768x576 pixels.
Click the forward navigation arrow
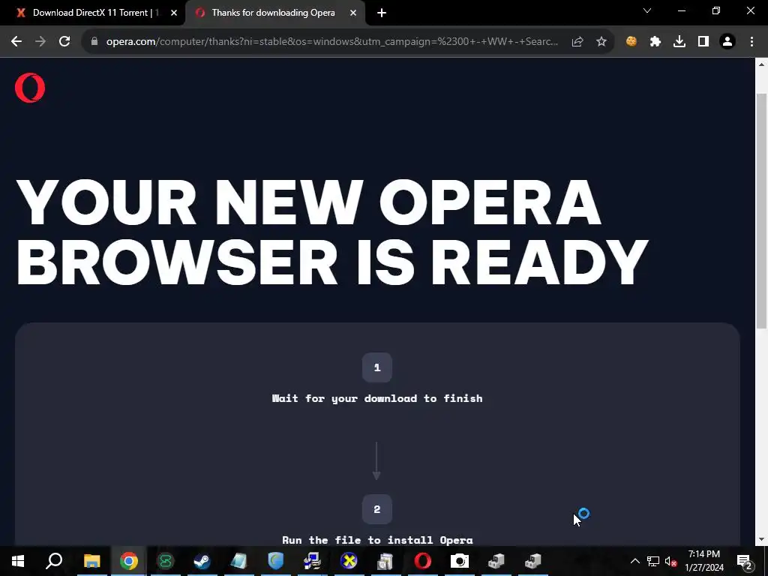(40, 42)
